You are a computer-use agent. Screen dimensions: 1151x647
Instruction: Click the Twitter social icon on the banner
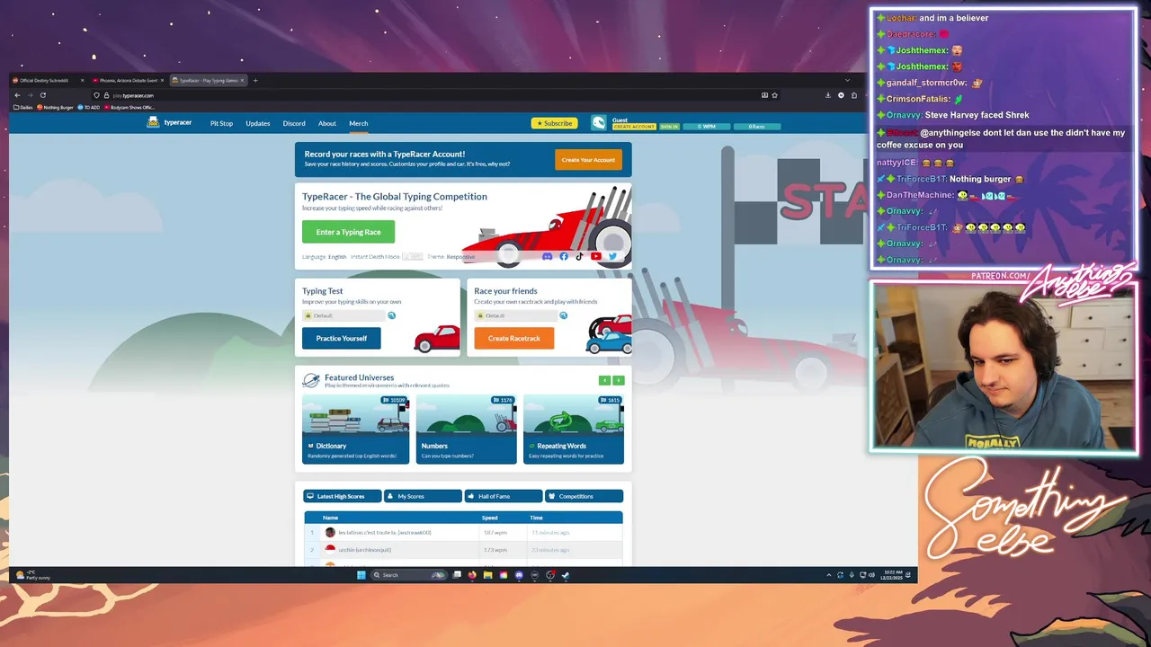click(x=612, y=256)
